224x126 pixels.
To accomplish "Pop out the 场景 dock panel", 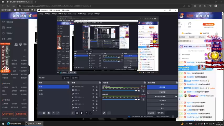I will [68, 83].
